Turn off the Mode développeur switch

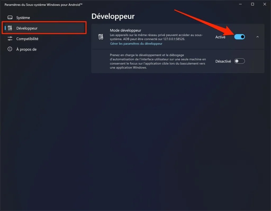[239, 37]
